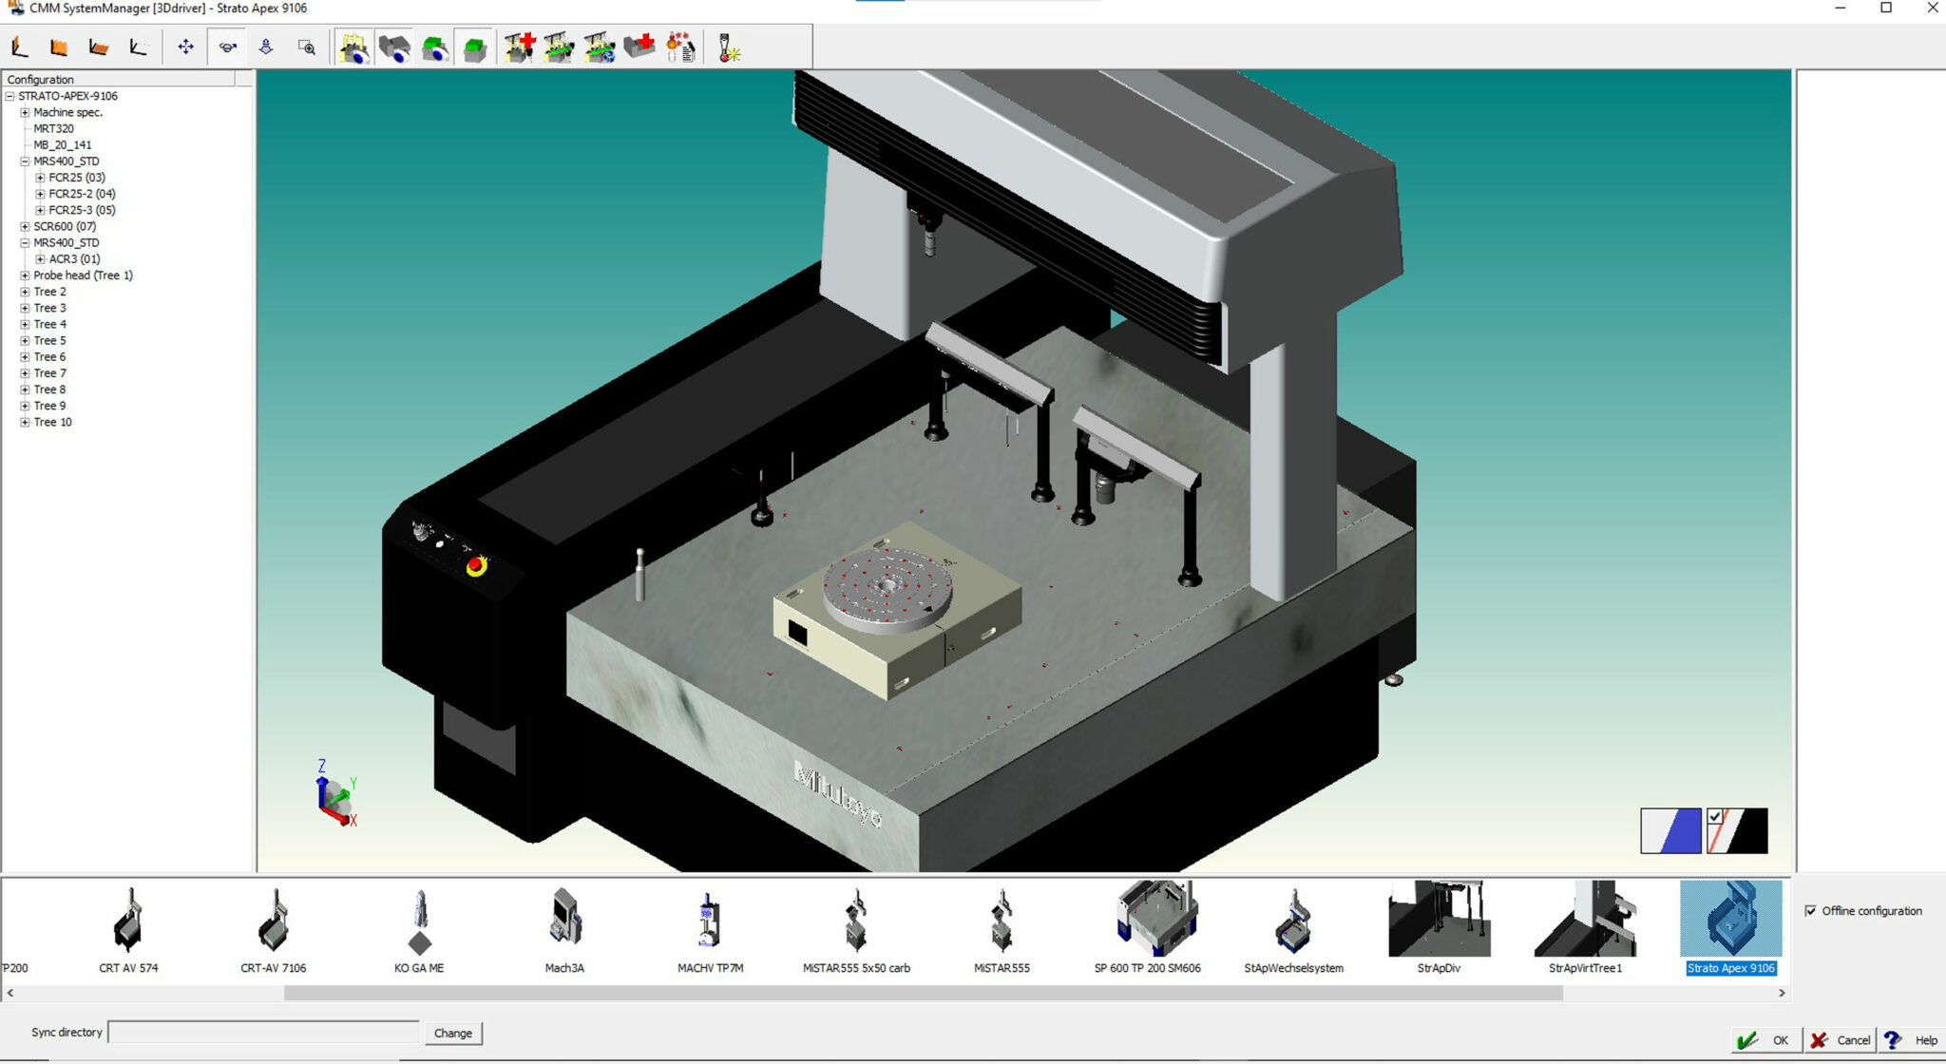Click the Sync directory input field

coord(263,1032)
